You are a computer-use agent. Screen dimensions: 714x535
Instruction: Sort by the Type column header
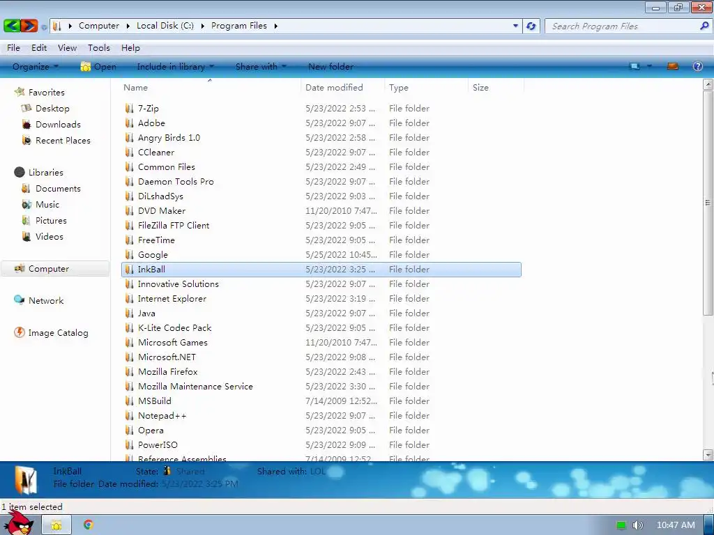pyautogui.click(x=426, y=87)
